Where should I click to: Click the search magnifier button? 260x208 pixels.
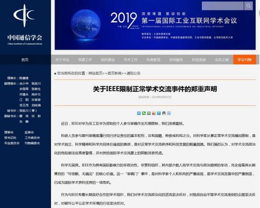point(249,6)
